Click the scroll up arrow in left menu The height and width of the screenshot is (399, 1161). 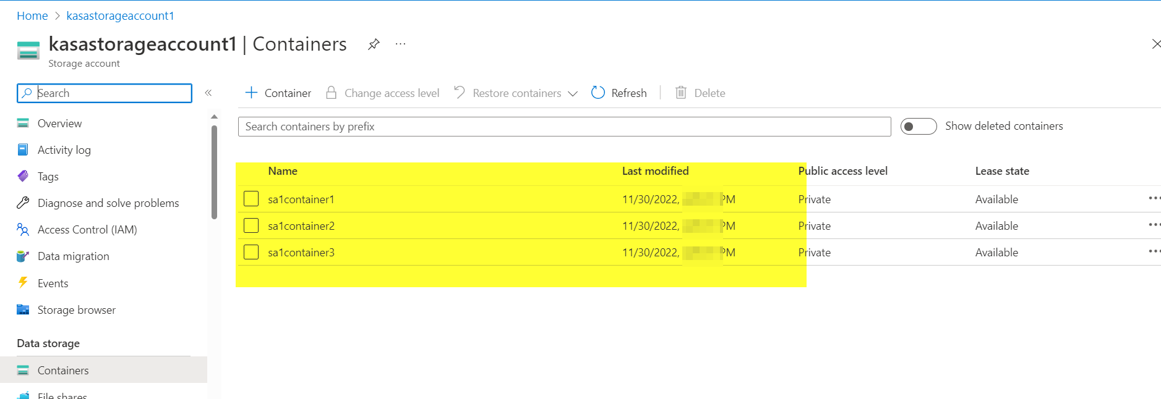pyautogui.click(x=214, y=117)
